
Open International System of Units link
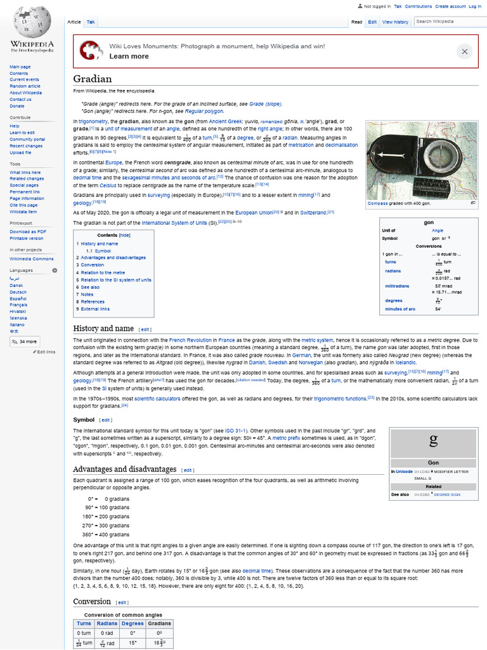[x=174, y=223]
